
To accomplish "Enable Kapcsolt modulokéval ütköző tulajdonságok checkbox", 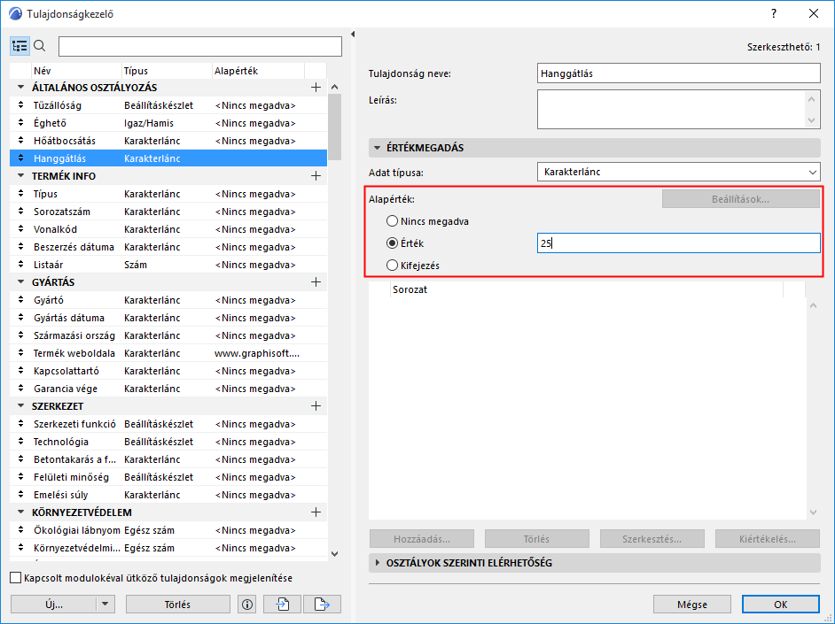I will point(16,578).
